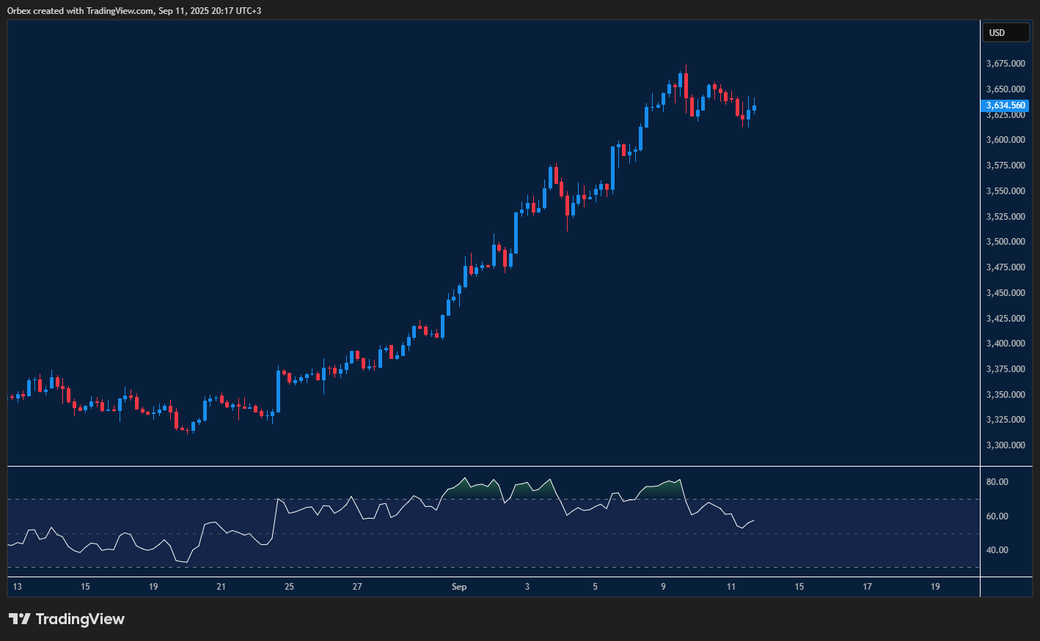Click the 80.00 RSI scale label
1040x641 pixels.
click(x=997, y=482)
